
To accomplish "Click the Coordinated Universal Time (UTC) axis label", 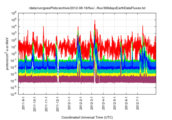I will click(87, 117).
